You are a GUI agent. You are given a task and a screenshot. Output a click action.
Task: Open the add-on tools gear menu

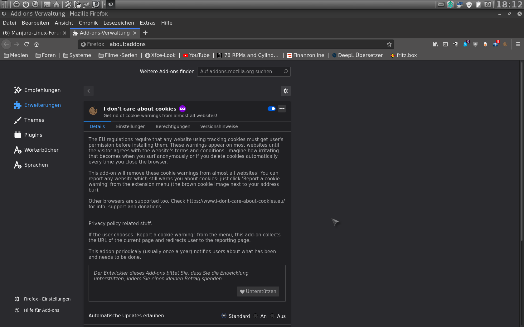point(285,91)
